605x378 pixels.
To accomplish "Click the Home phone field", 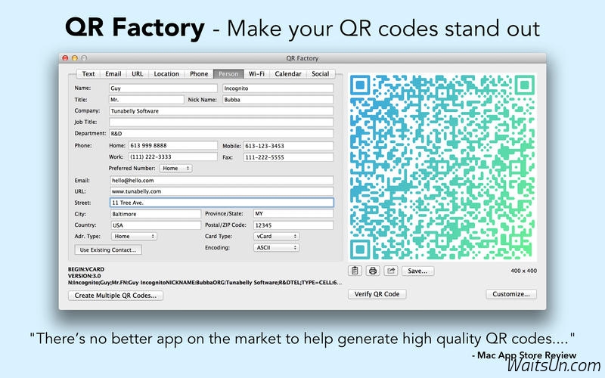I will coord(173,145).
